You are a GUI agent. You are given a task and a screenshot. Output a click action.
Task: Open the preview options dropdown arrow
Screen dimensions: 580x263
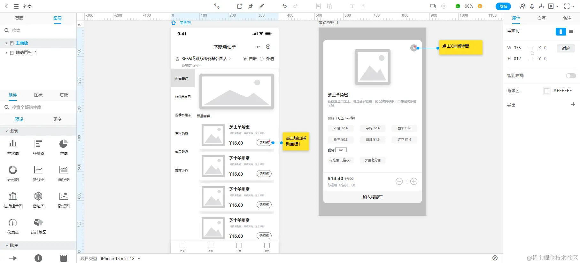[557, 6]
